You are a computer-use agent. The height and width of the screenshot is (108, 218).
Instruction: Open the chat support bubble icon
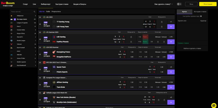pos(214,105)
